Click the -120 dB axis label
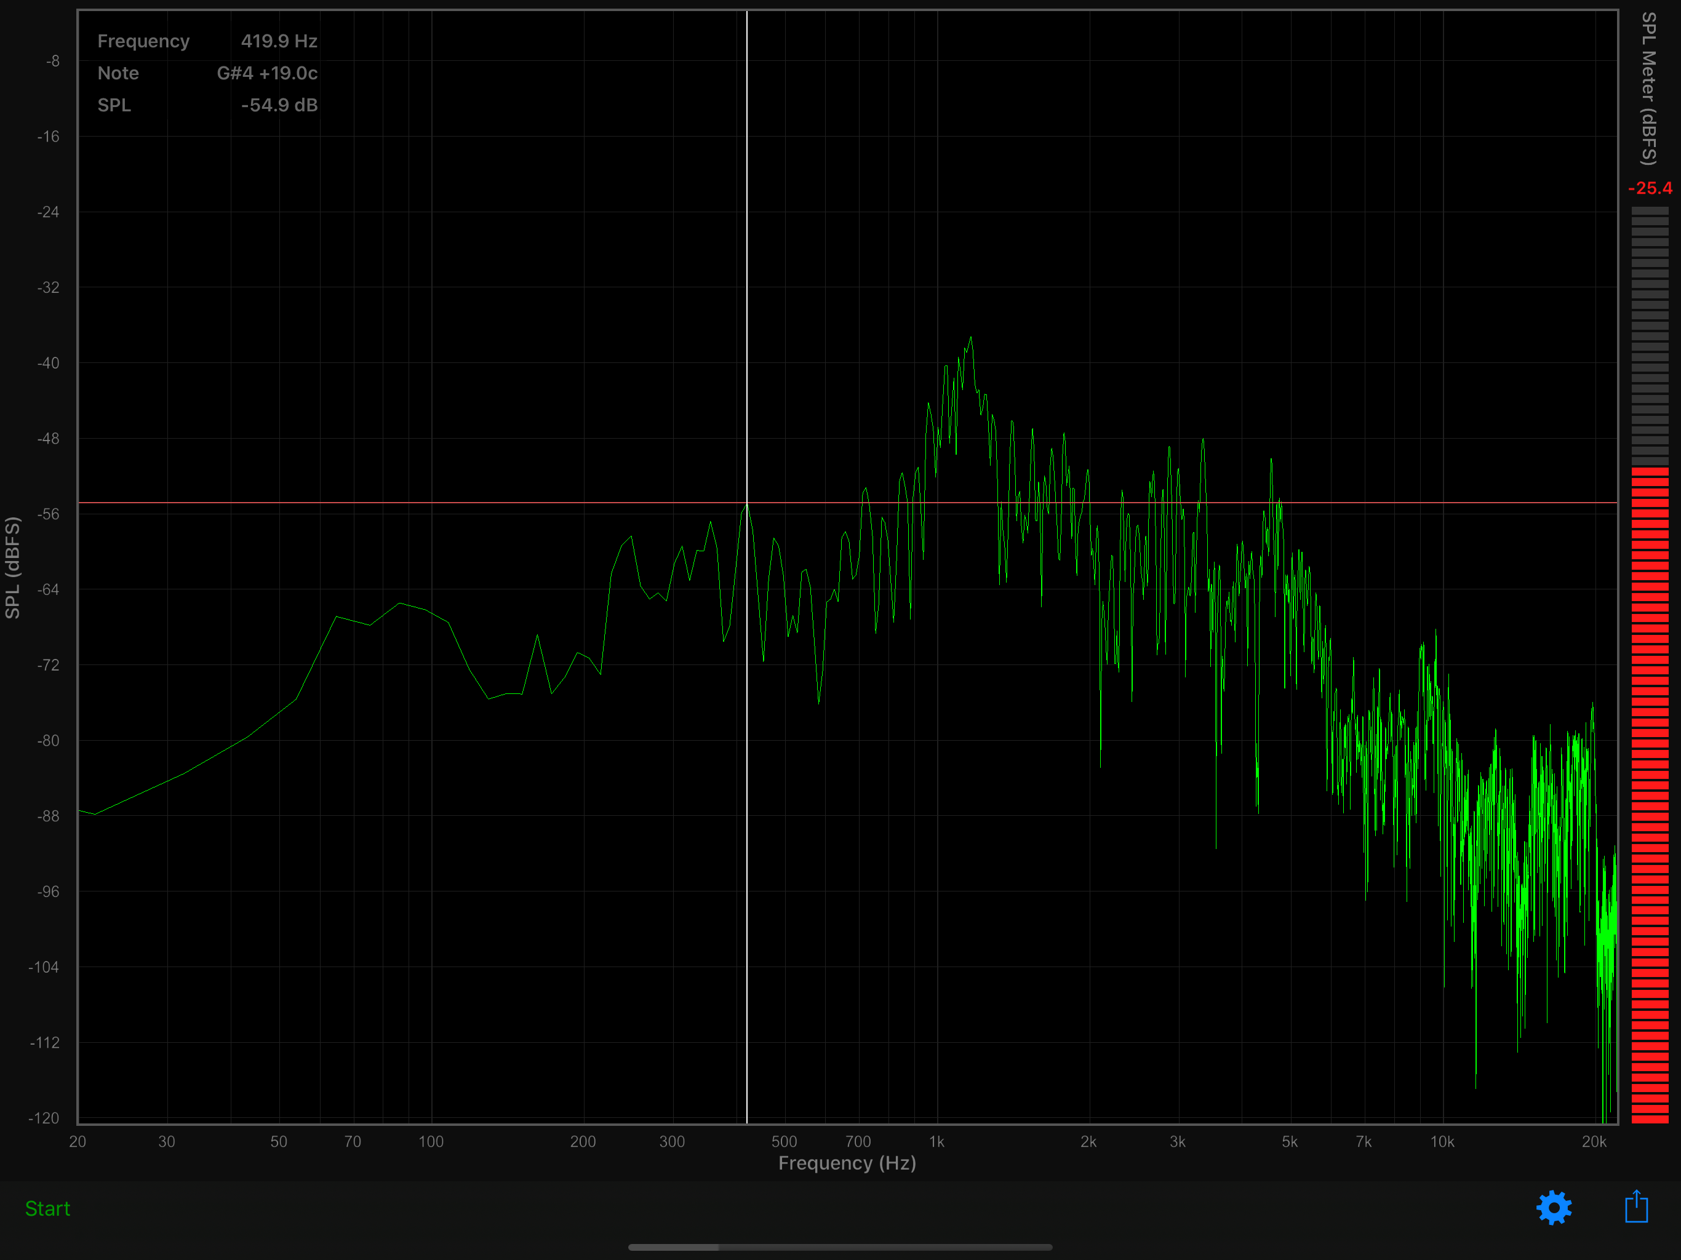The image size is (1681, 1260). pyautogui.click(x=44, y=1118)
